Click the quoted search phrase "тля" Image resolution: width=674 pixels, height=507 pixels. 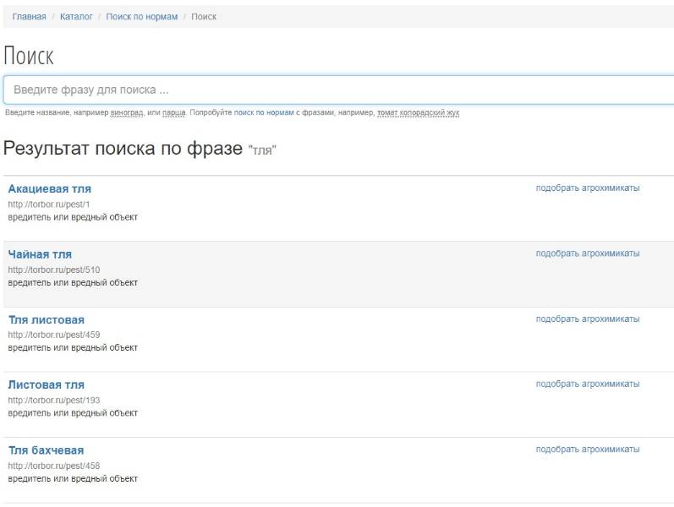click(262, 150)
